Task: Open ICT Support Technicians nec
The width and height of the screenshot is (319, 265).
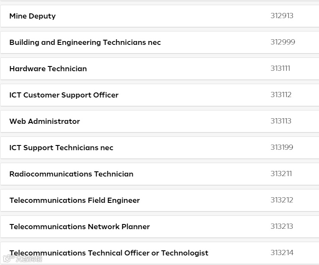Action: [x=61, y=148]
